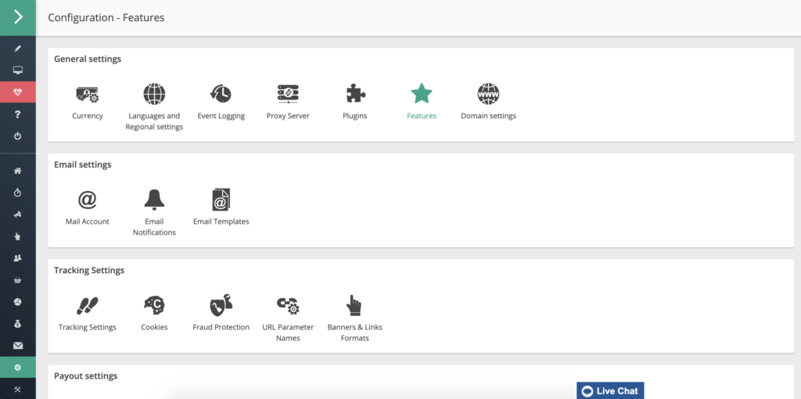Open Domain settings

[x=488, y=95]
